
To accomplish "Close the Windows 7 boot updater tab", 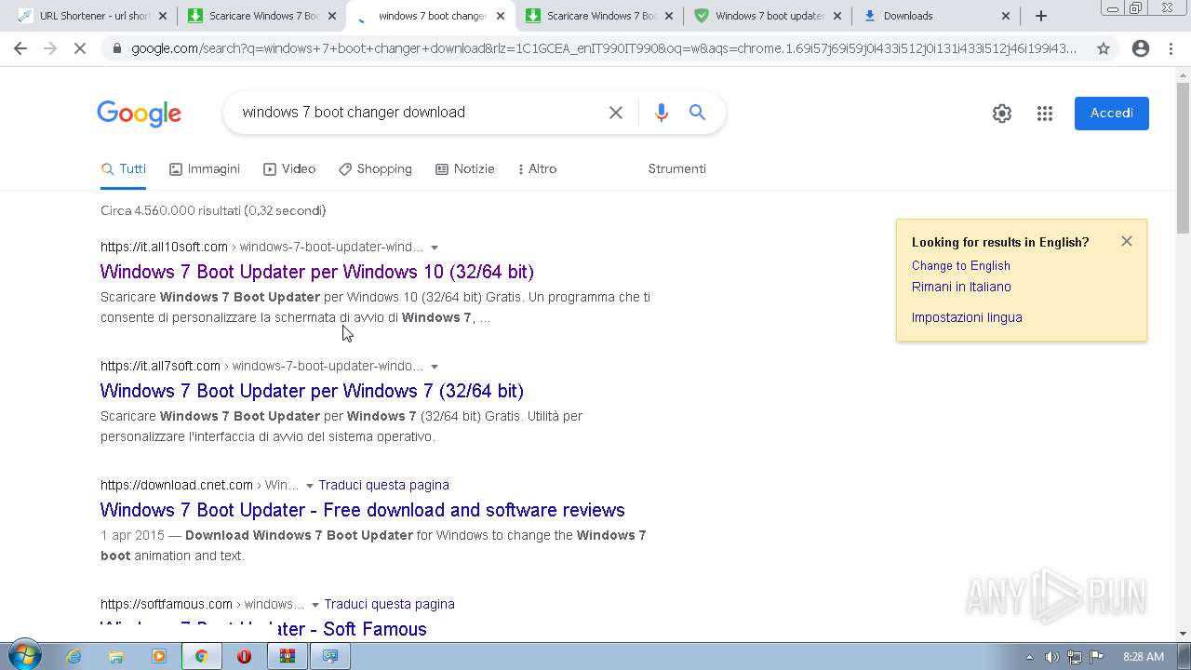I will 837,16.
